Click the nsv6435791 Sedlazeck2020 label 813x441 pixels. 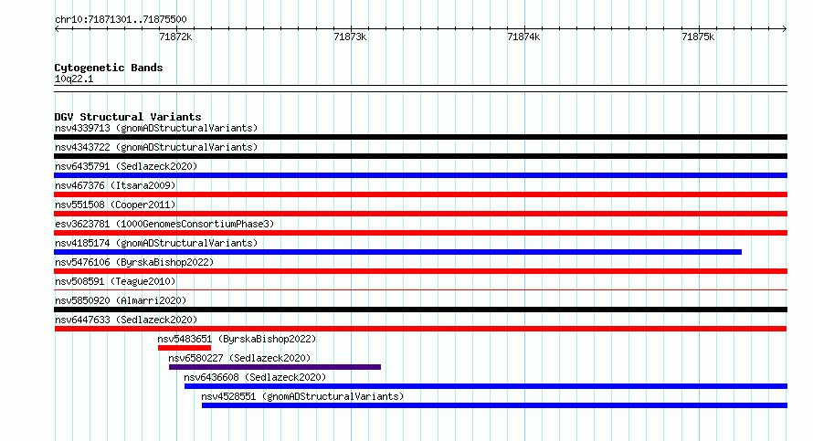(126, 166)
